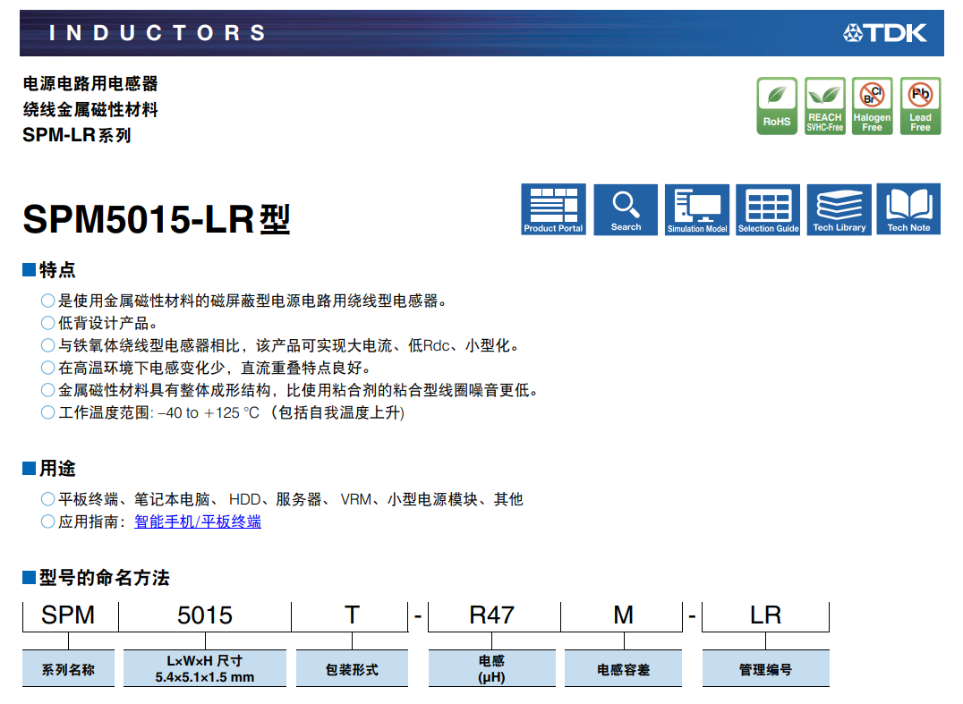Open the Tech Note book icon
The image size is (963, 704).
click(x=909, y=209)
